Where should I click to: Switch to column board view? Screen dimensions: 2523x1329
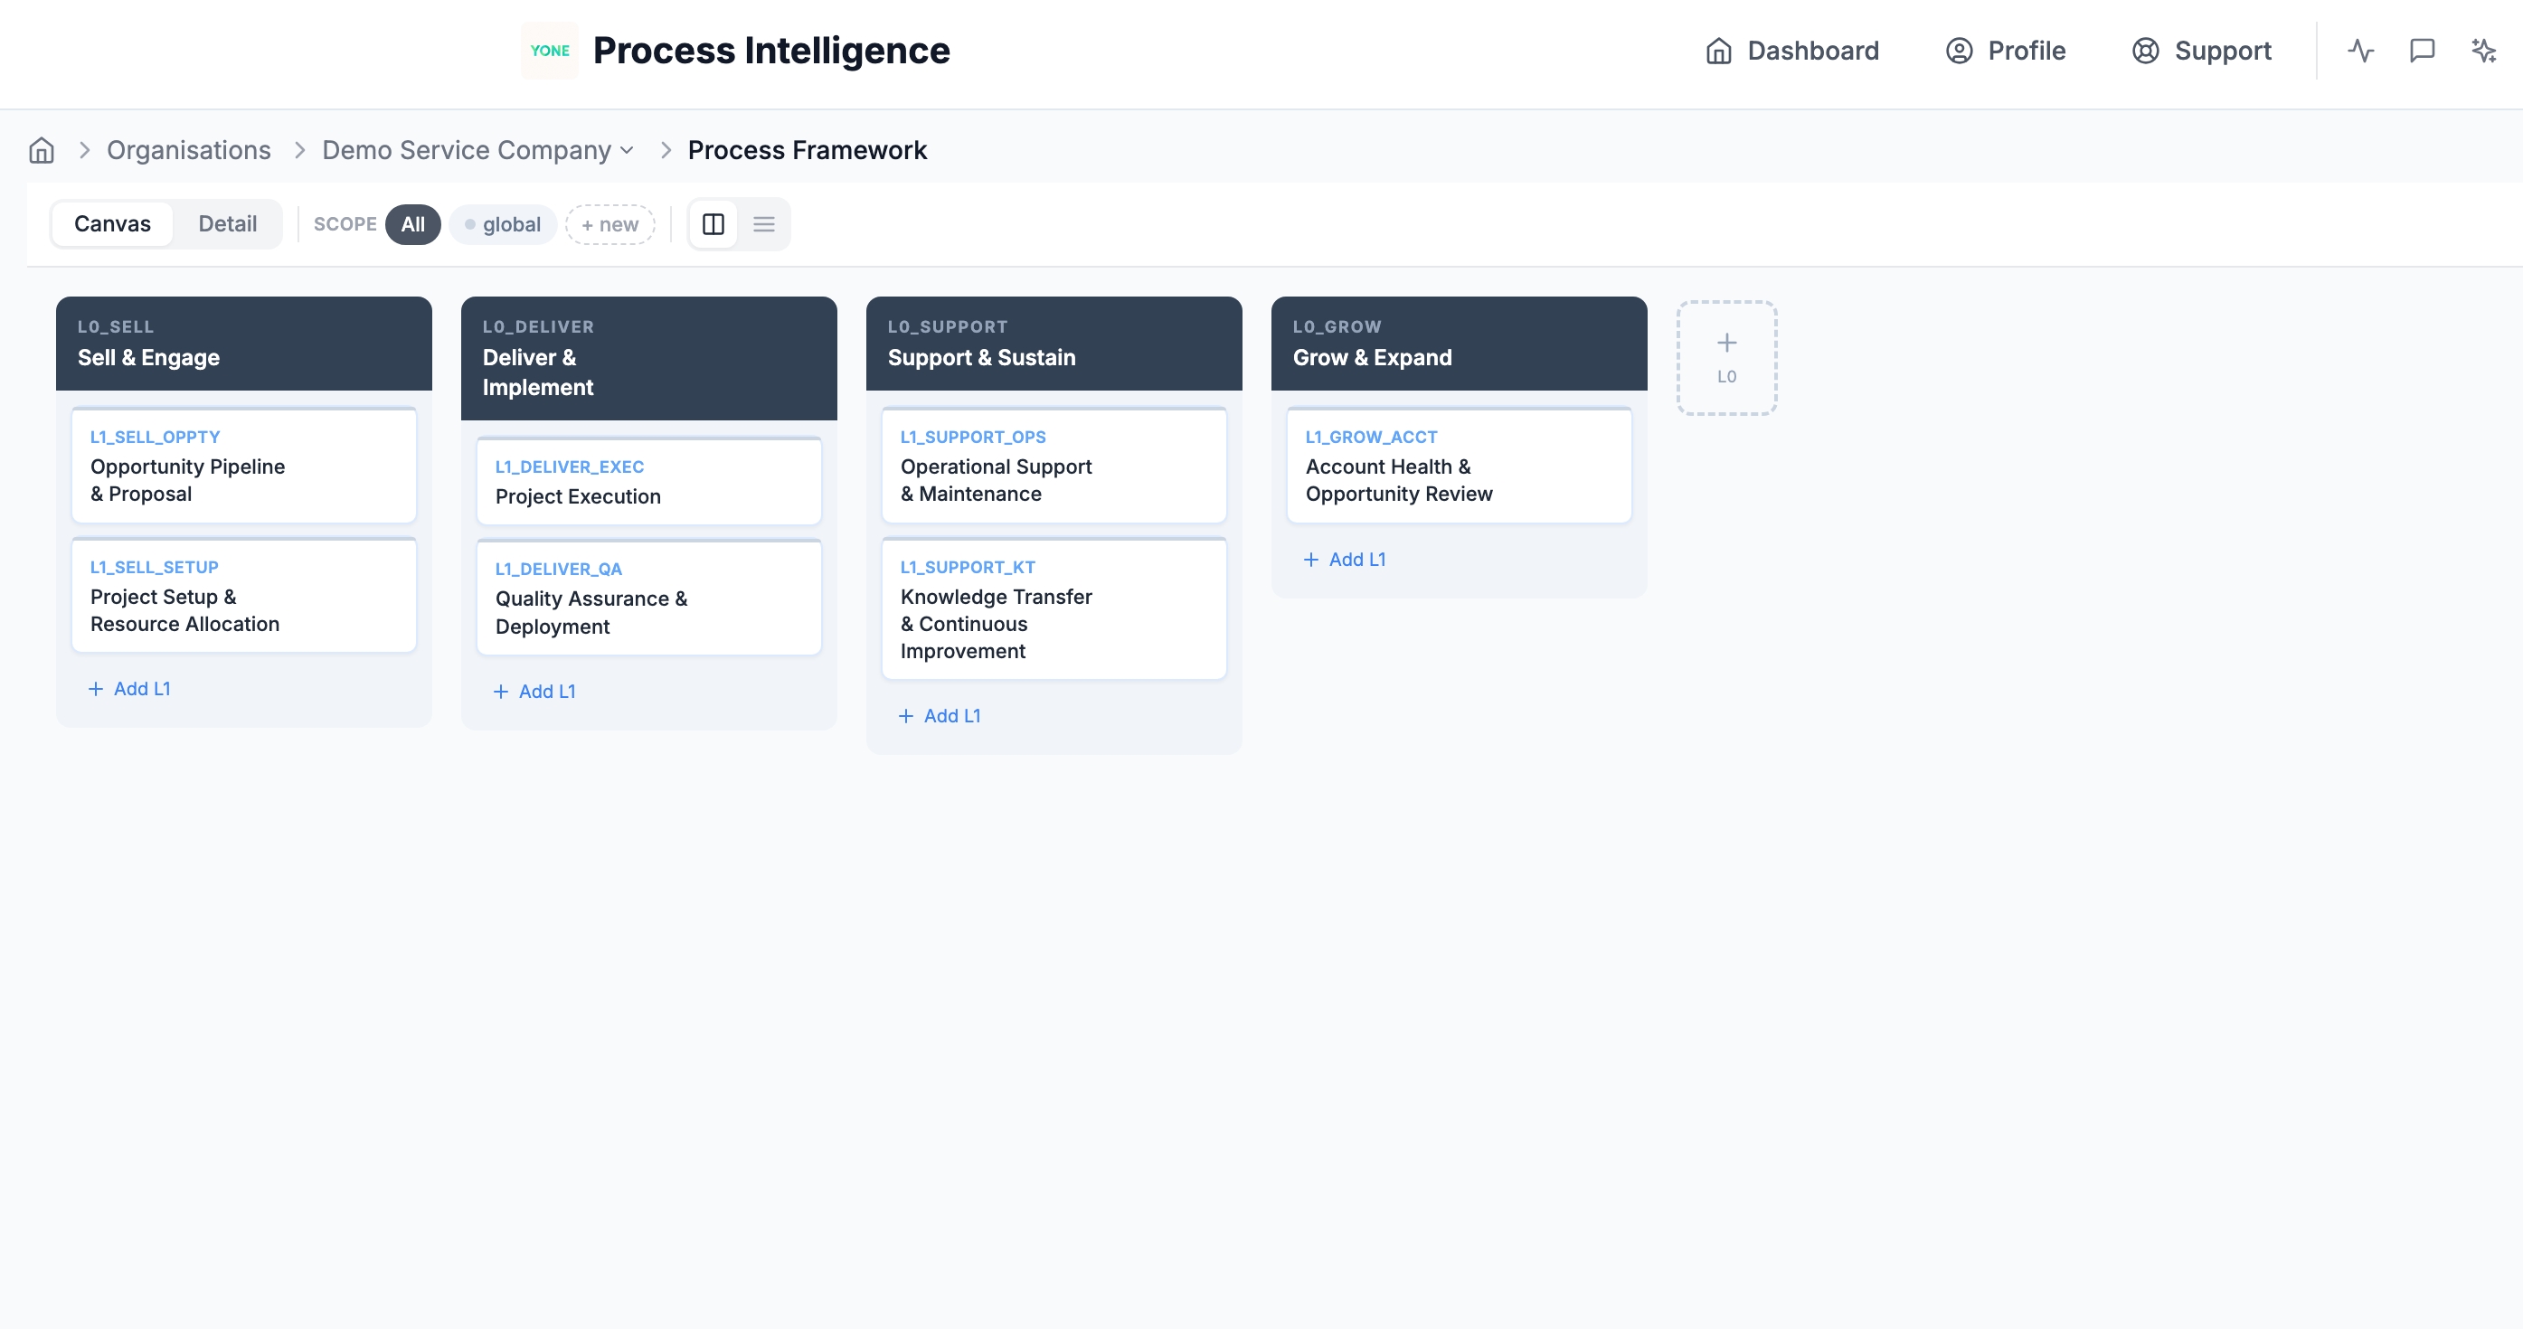point(713,224)
